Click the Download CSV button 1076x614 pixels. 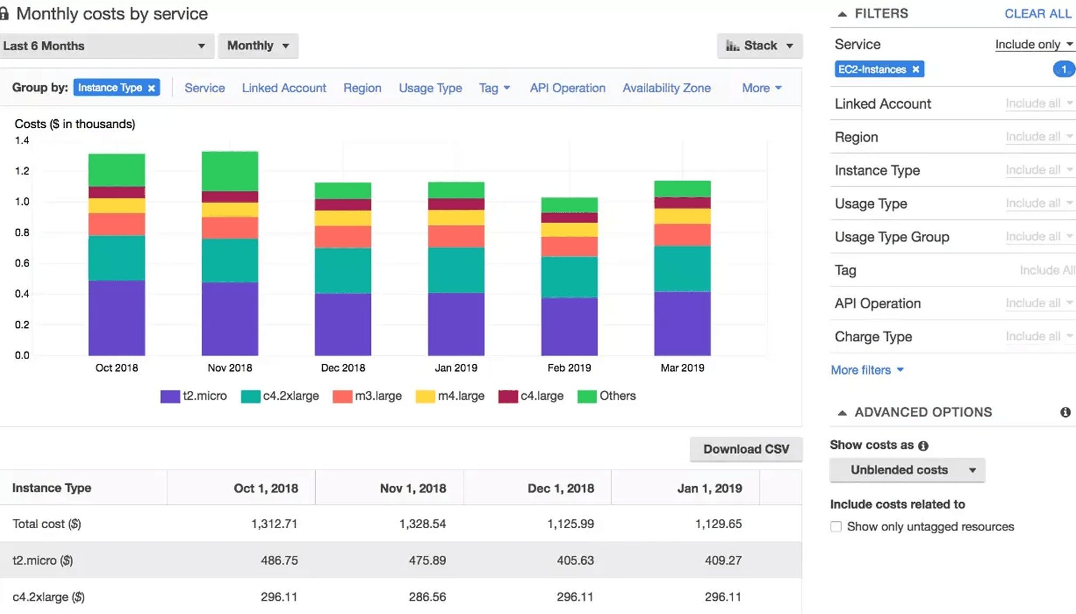746,449
